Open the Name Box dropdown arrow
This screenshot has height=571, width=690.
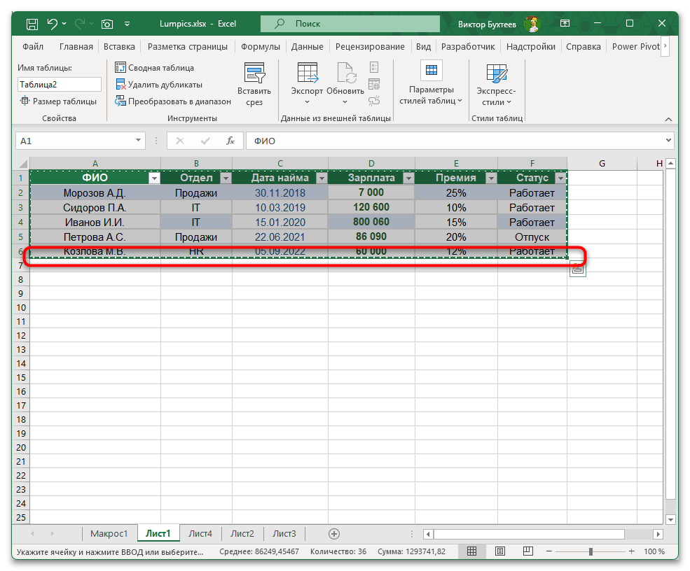point(139,141)
